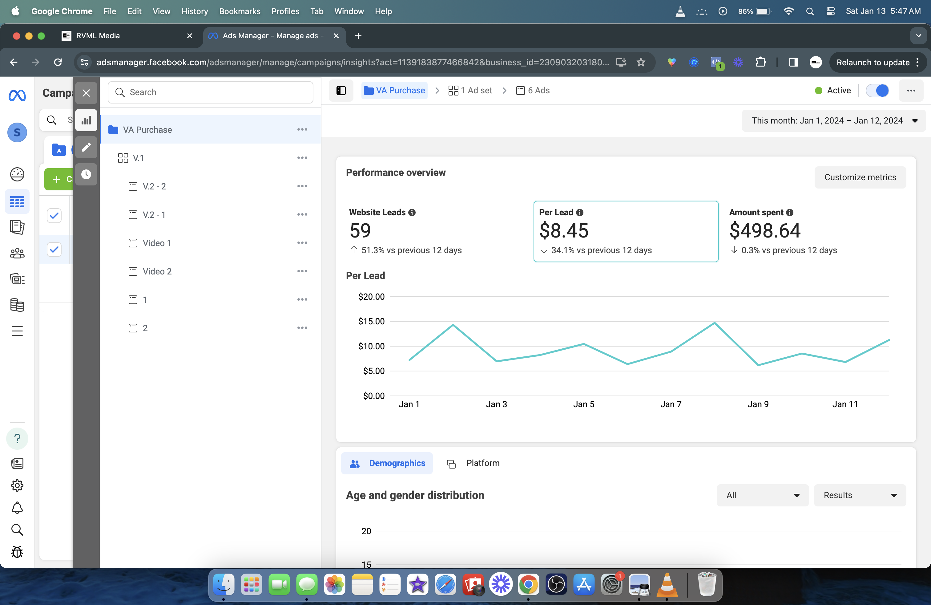Open the Notifications bell icon
This screenshot has height=605, width=931.
[x=17, y=508]
